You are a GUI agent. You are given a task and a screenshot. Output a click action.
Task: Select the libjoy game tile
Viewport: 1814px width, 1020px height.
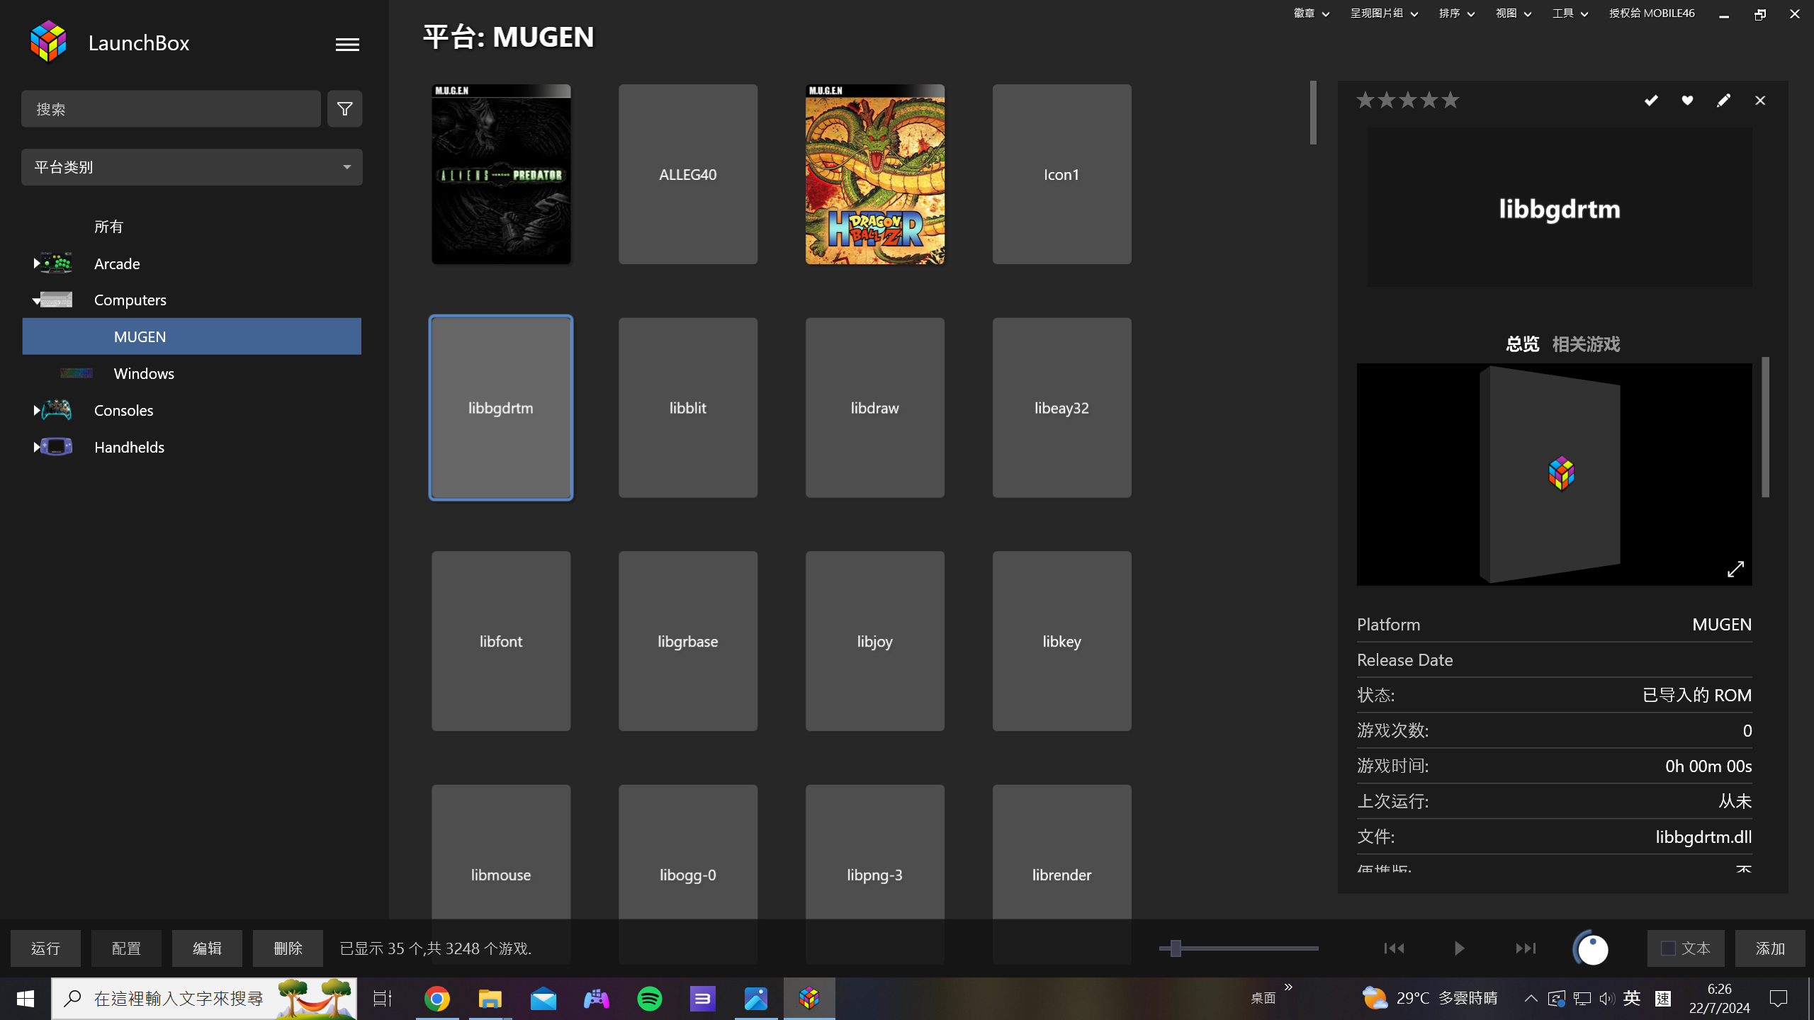(874, 641)
